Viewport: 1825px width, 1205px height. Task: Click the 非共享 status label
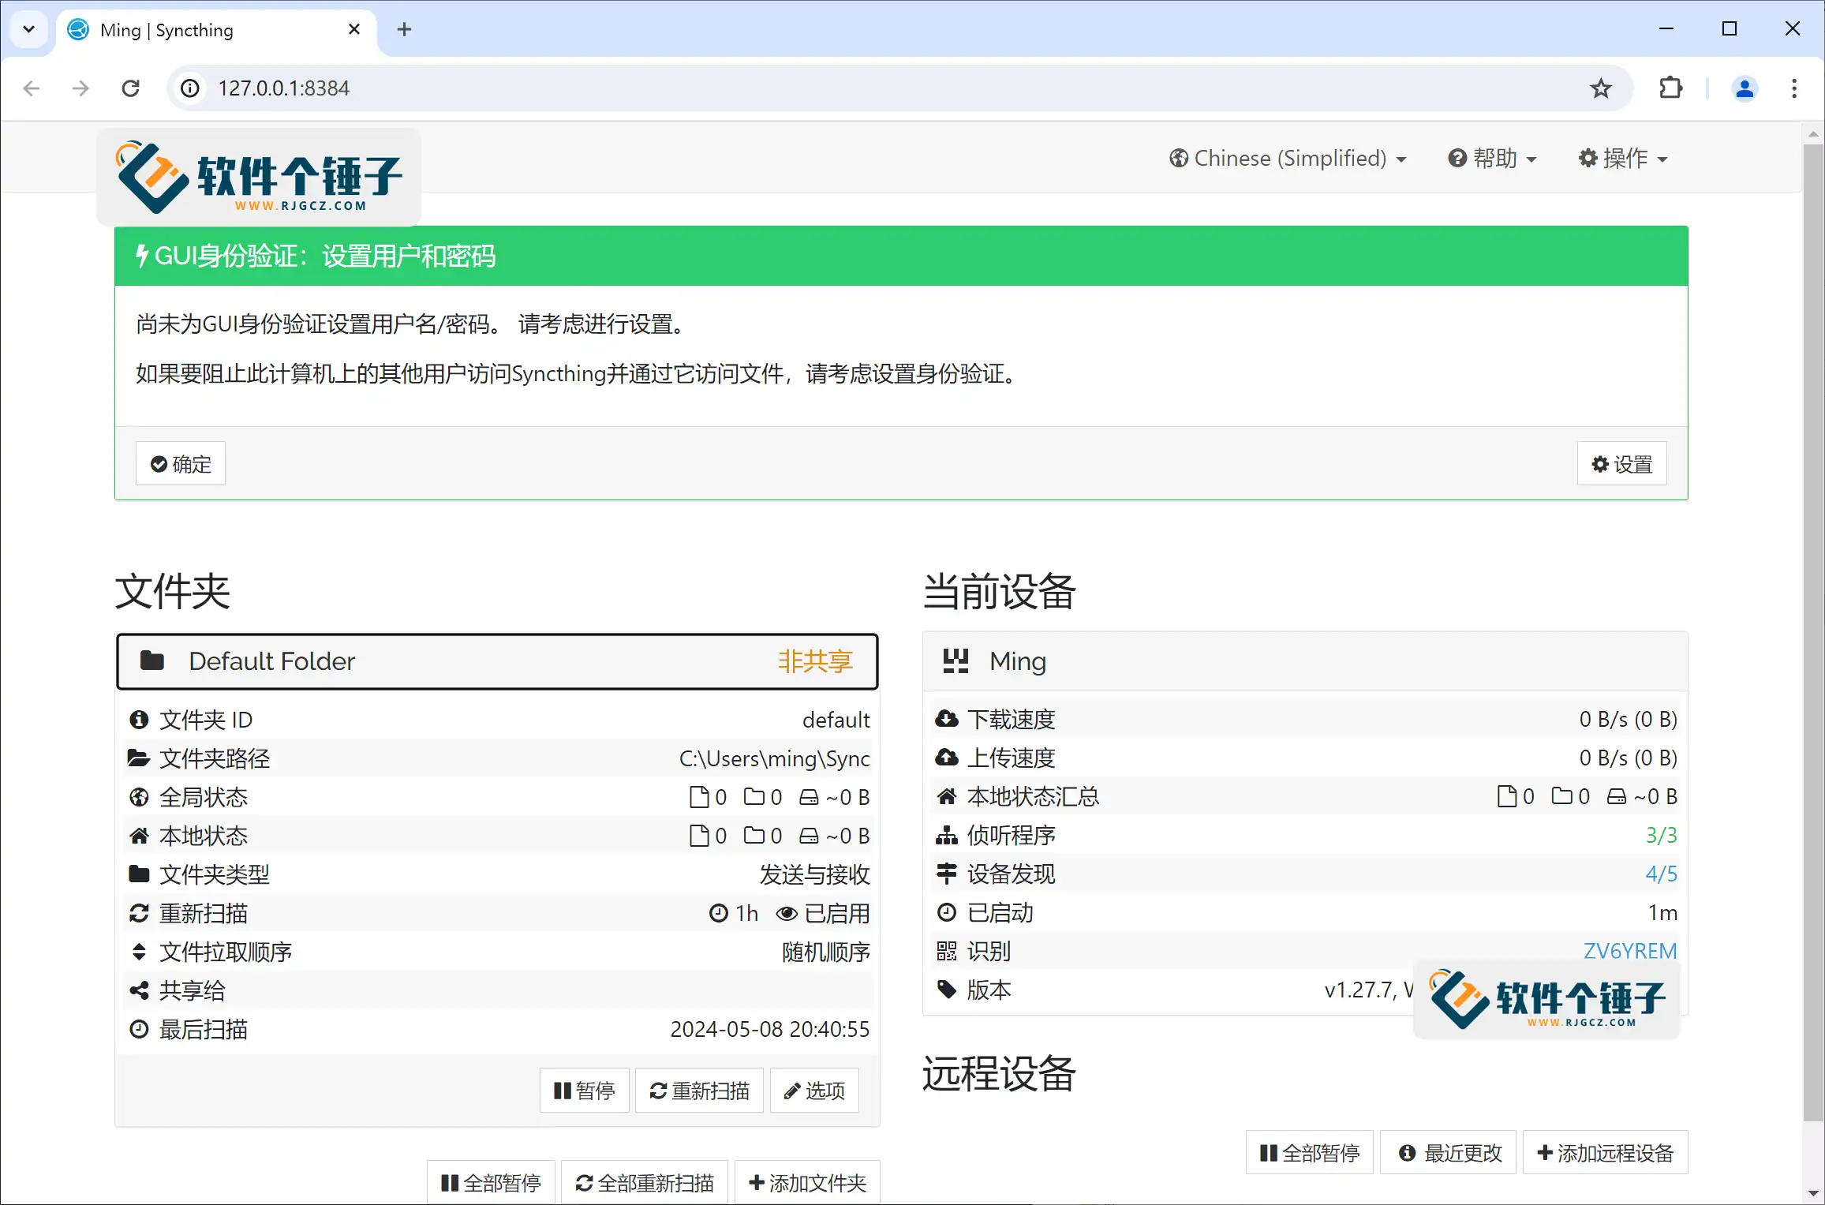[816, 661]
